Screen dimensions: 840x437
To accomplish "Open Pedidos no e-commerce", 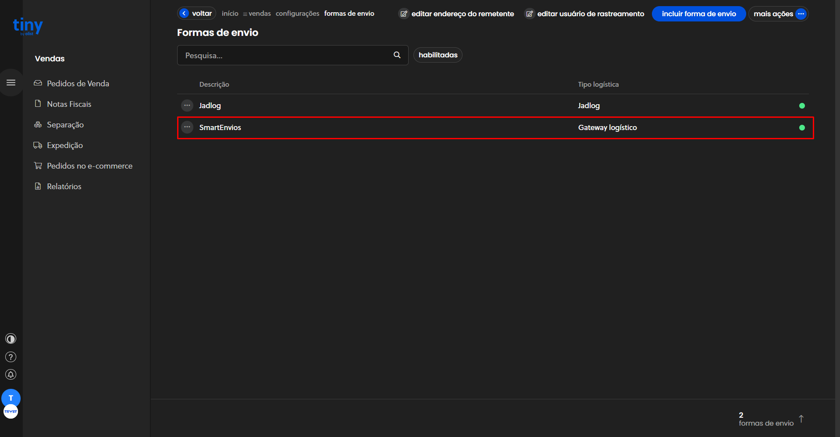I will click(90, 166).
